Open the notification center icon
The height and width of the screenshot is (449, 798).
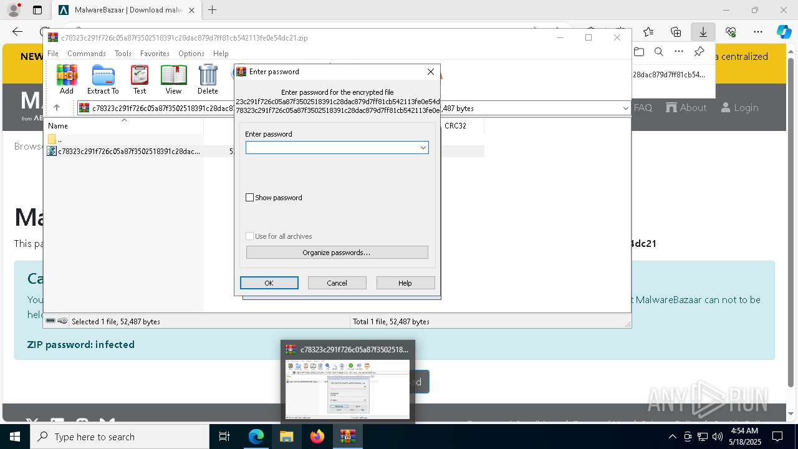(777, 437)
